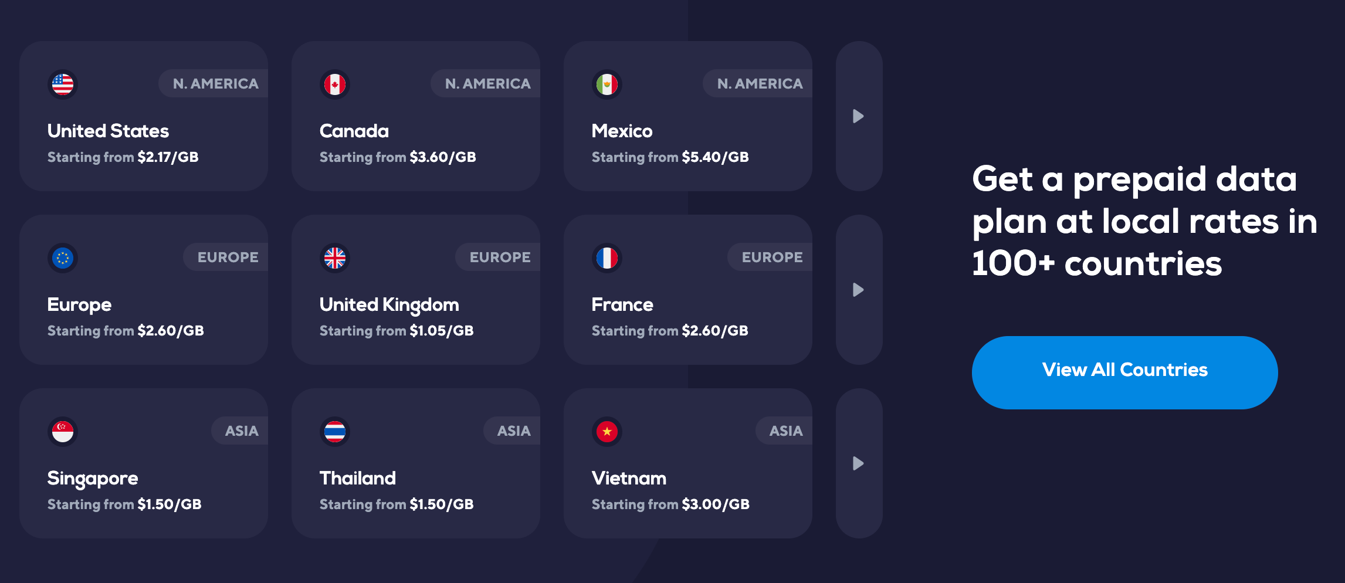Expand more North America countries arrow

click(x=859, y=116)
